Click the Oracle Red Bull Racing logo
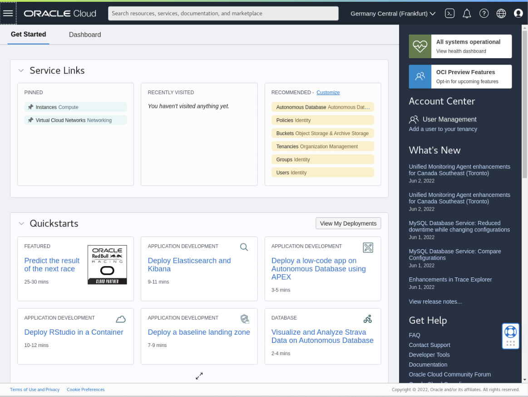Image resolution: width=528 pixels, height=397 pixels. click(x=107, y=265)
